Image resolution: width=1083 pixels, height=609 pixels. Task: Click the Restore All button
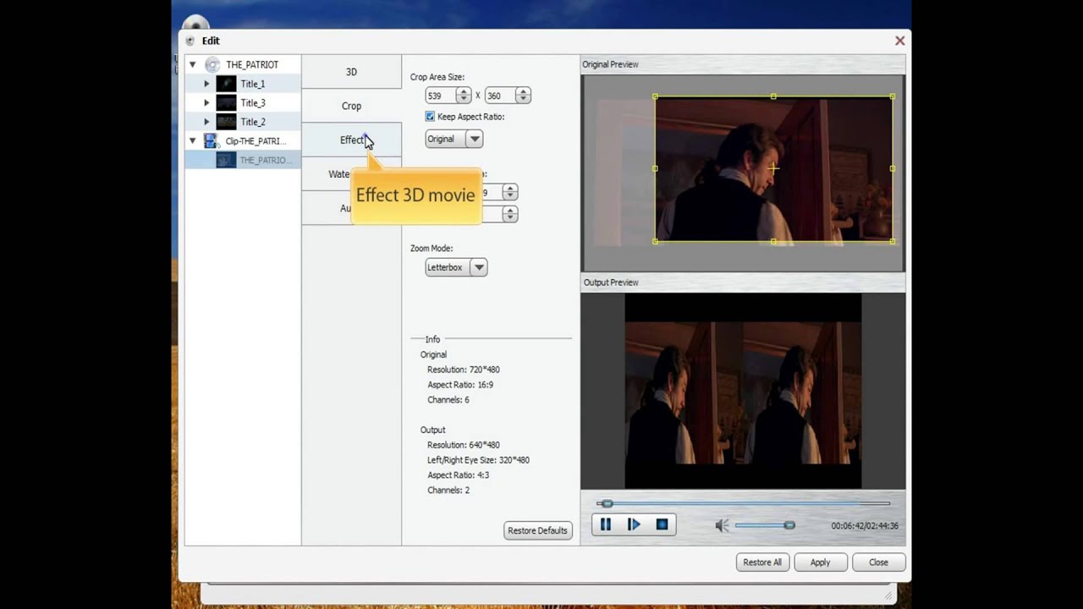coord(762,562)
